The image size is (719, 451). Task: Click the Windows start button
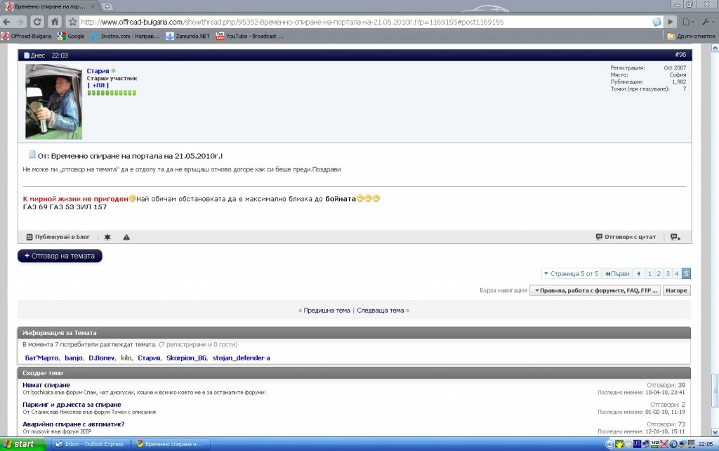(x=23, y=444)
